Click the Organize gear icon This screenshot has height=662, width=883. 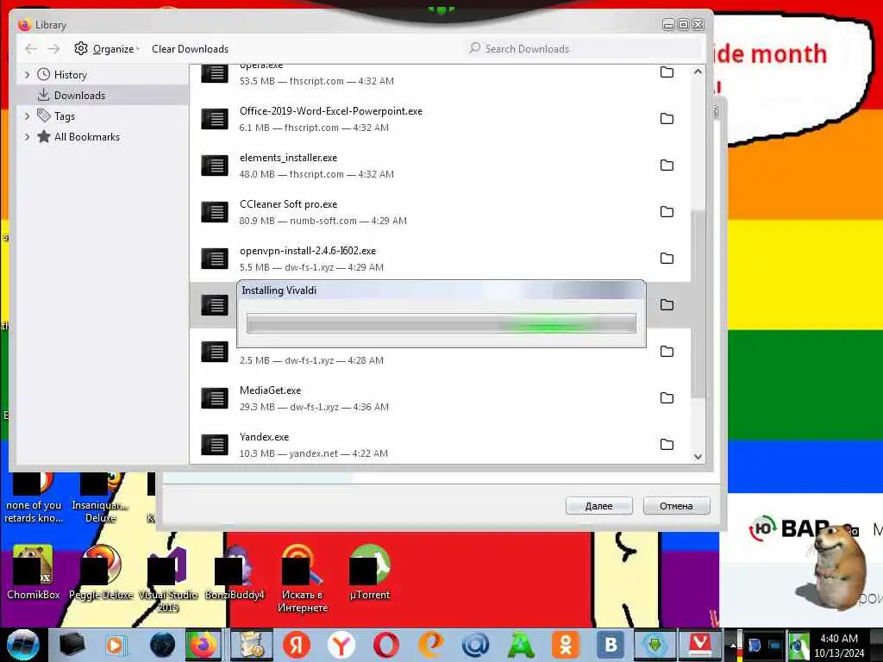pos(81,48)
